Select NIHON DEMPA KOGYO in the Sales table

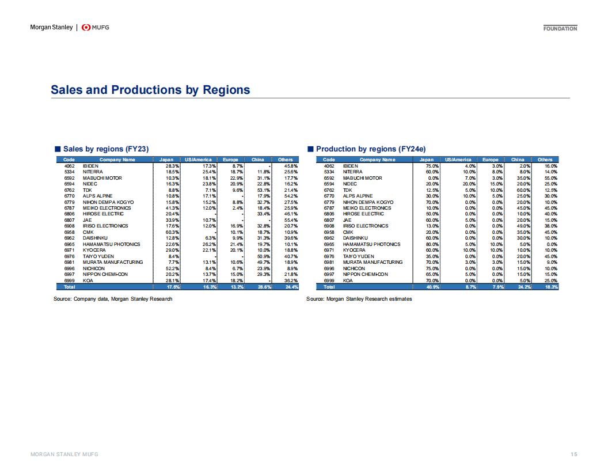pyautogui.click(x=108, y=202)
